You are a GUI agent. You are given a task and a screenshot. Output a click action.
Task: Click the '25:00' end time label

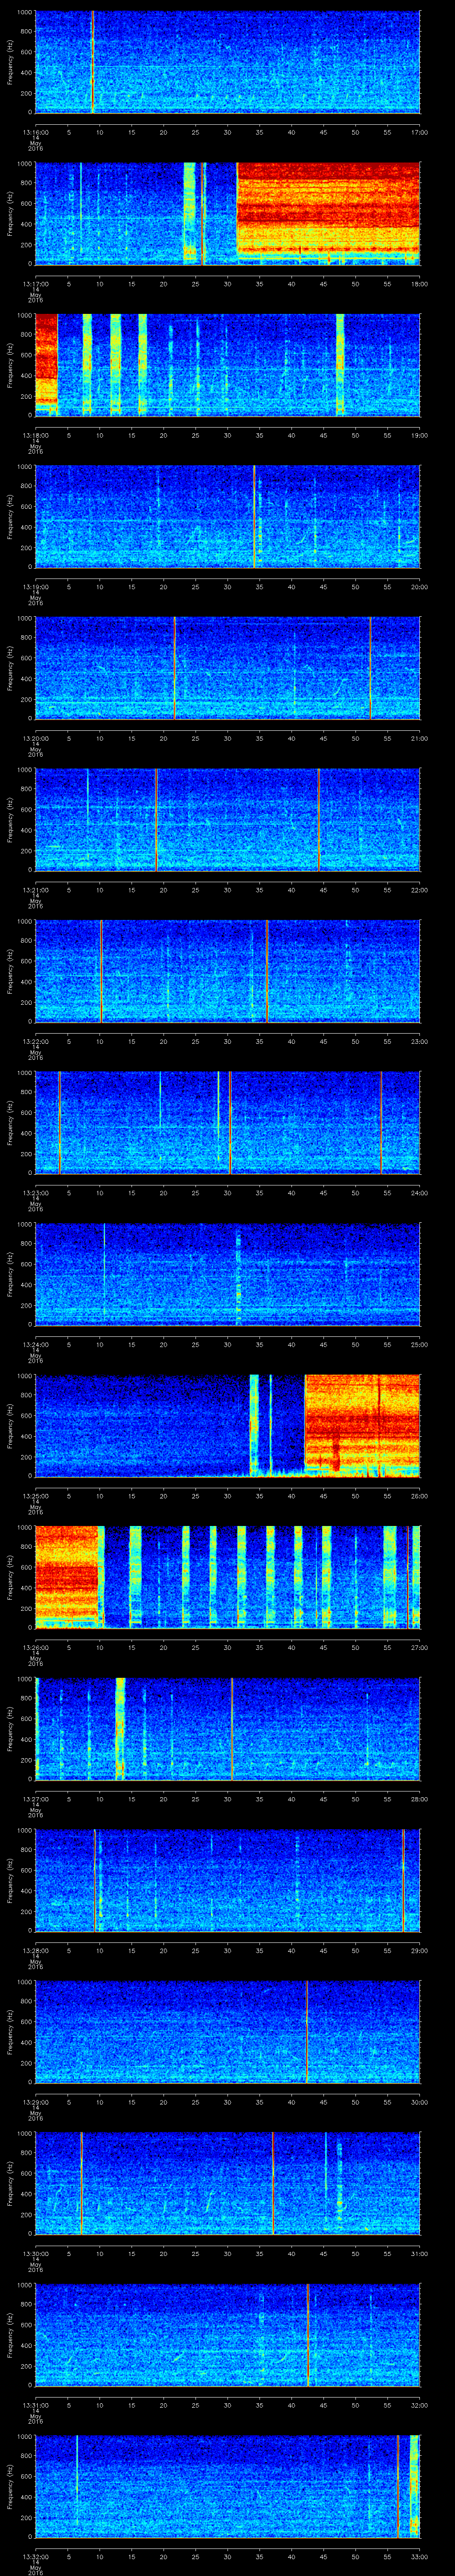click(x=419, y=1345)
